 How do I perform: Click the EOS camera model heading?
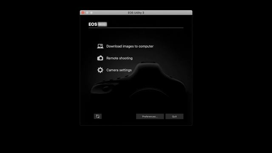[x=98, y=24]
